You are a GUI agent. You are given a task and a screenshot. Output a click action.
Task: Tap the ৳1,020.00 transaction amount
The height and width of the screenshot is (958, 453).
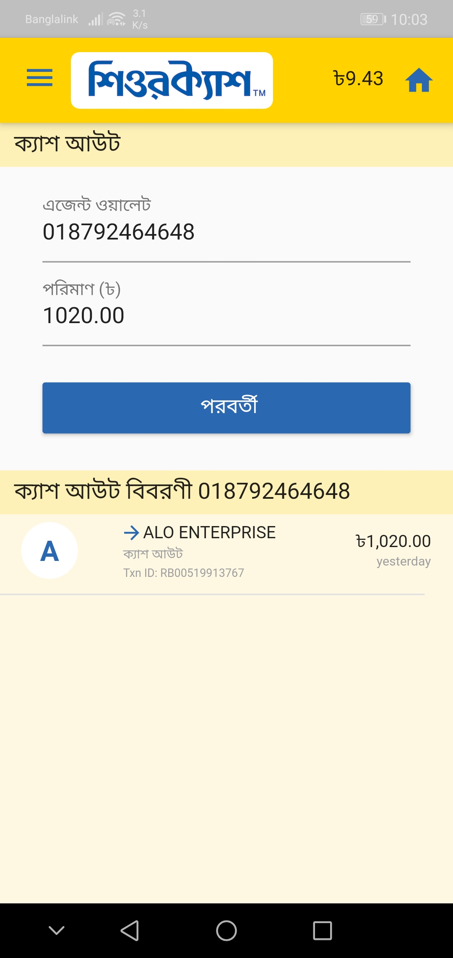pyautogui.click(x=393, y=541)
